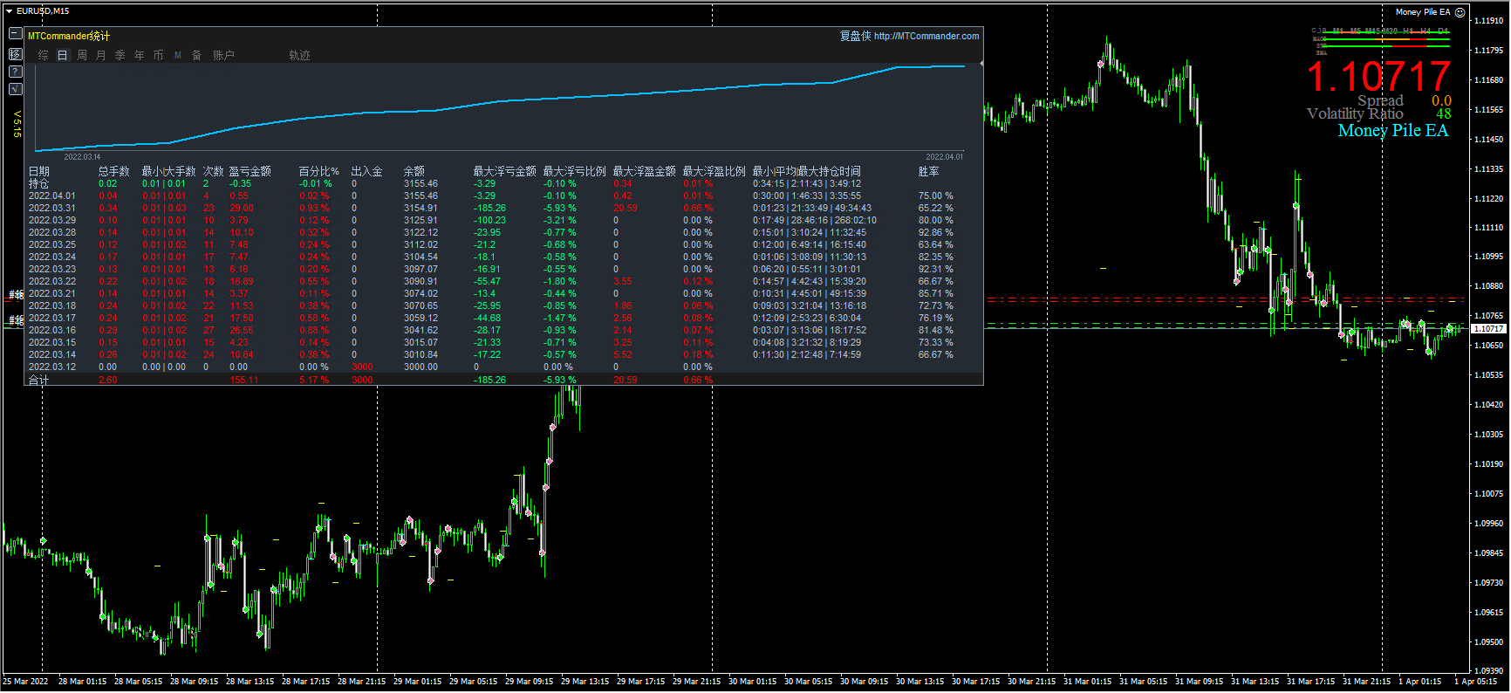Switch to the 周 weekly tab
Image resolution: width=1511 pixels, height=693 pixels.
[x=82, y=55]
